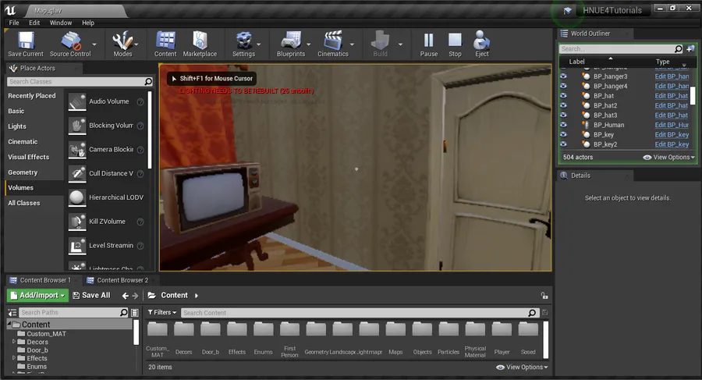Viewport: 702px width, 380px height.
Task: Open the Edit menu
Action: (34, 23)
